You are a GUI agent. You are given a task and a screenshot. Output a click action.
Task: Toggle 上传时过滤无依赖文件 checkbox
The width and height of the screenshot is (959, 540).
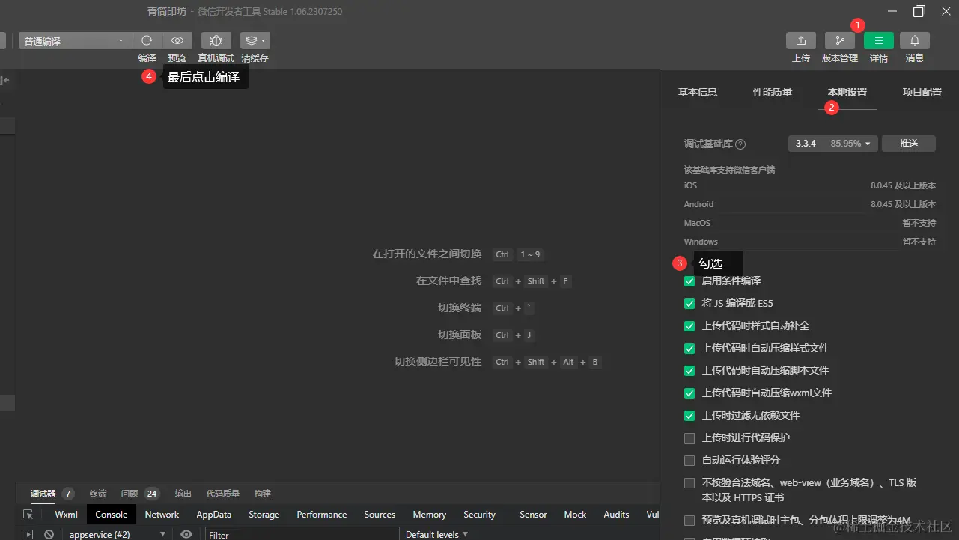coord(689,416)
